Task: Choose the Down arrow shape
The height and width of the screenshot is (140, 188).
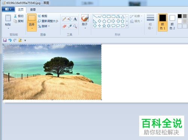Action: click(95, 26)
